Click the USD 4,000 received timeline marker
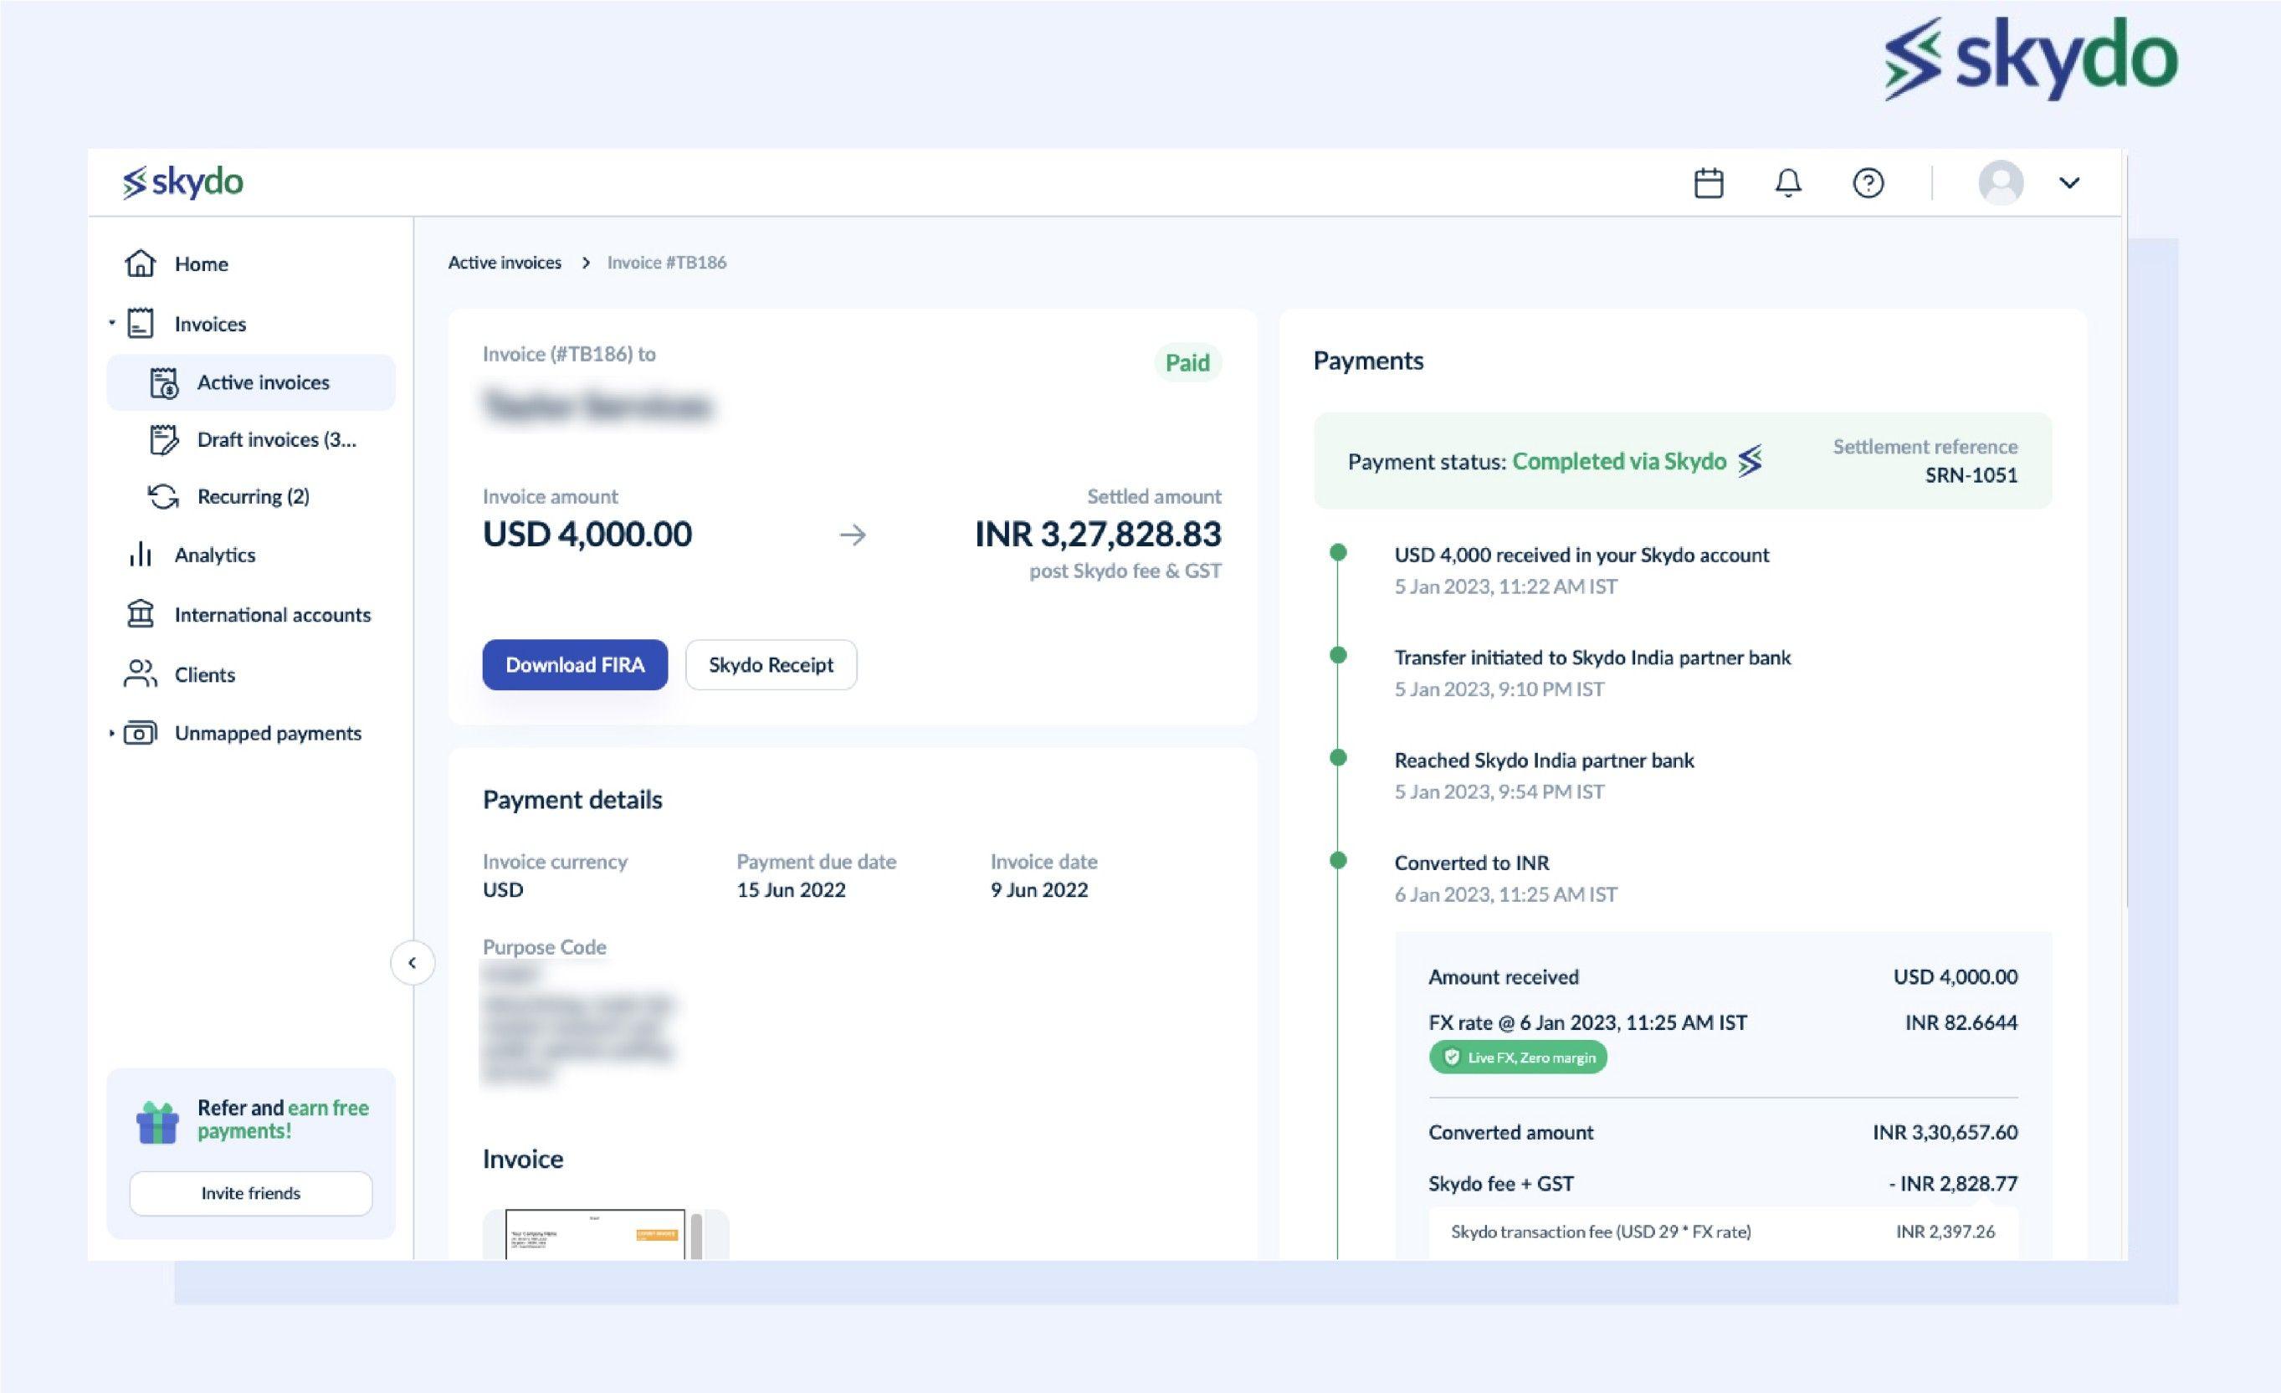 pos(1338,552)
